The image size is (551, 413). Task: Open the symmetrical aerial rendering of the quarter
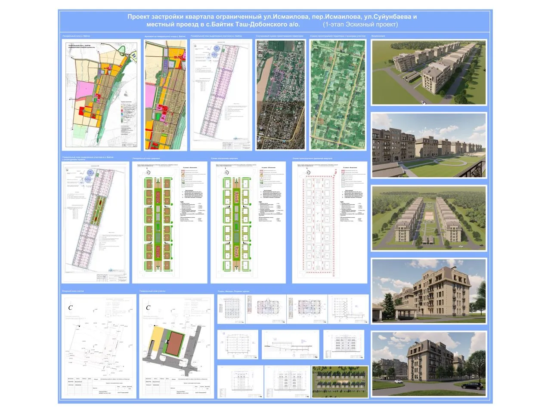(429, 218)
